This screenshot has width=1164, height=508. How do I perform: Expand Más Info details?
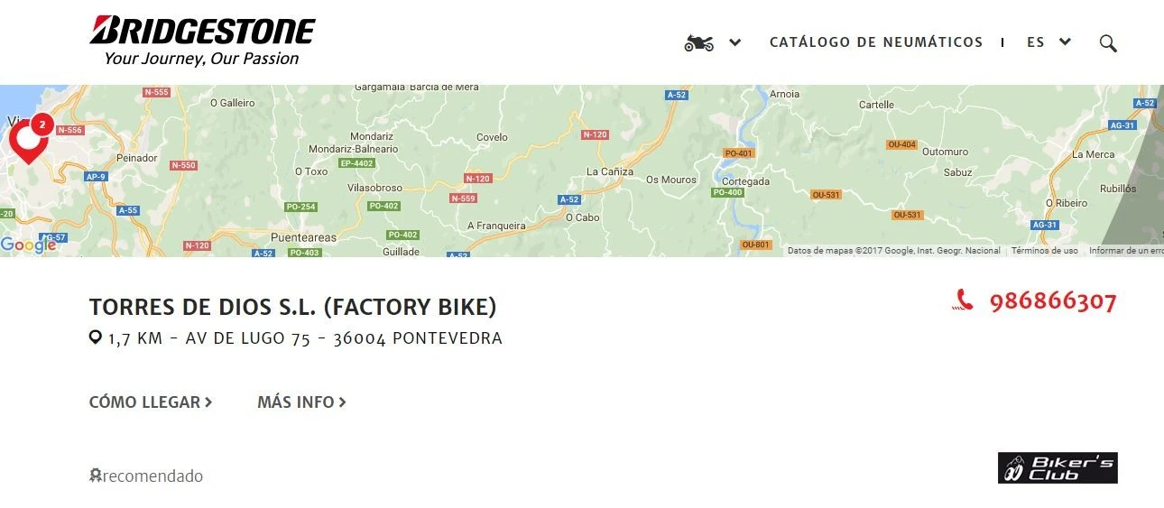tap(301, 402)
